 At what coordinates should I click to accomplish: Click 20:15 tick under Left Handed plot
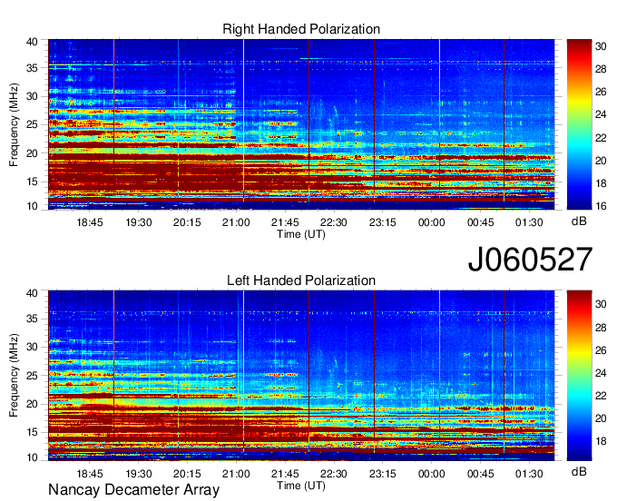pos(187,474)
